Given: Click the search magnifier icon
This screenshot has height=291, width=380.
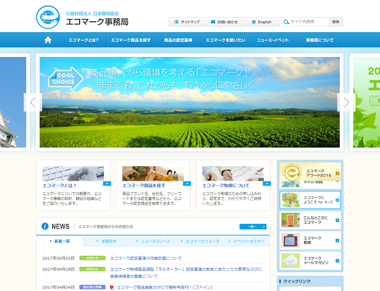Looking at the screenshot, I should (286, 22).
